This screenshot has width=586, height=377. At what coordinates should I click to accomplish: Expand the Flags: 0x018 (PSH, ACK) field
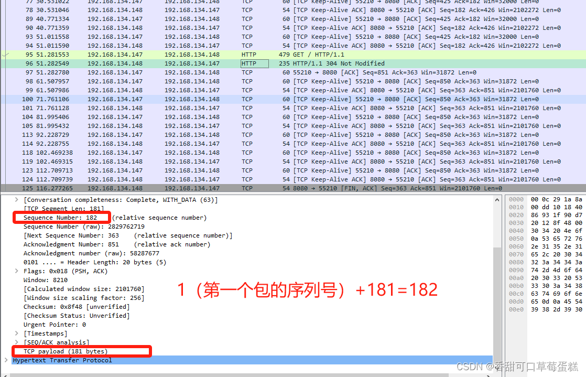(16, 271)
